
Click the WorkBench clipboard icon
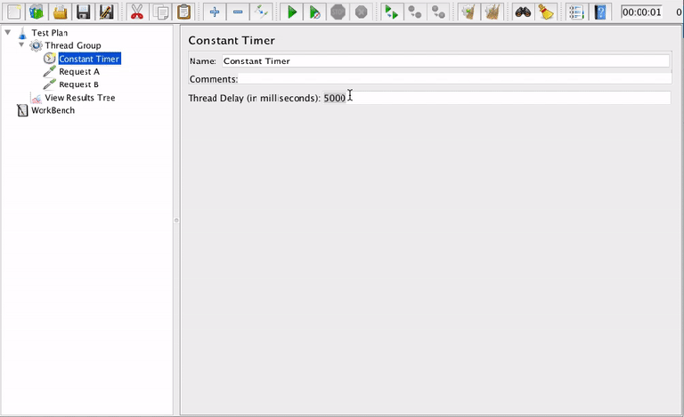22,110
